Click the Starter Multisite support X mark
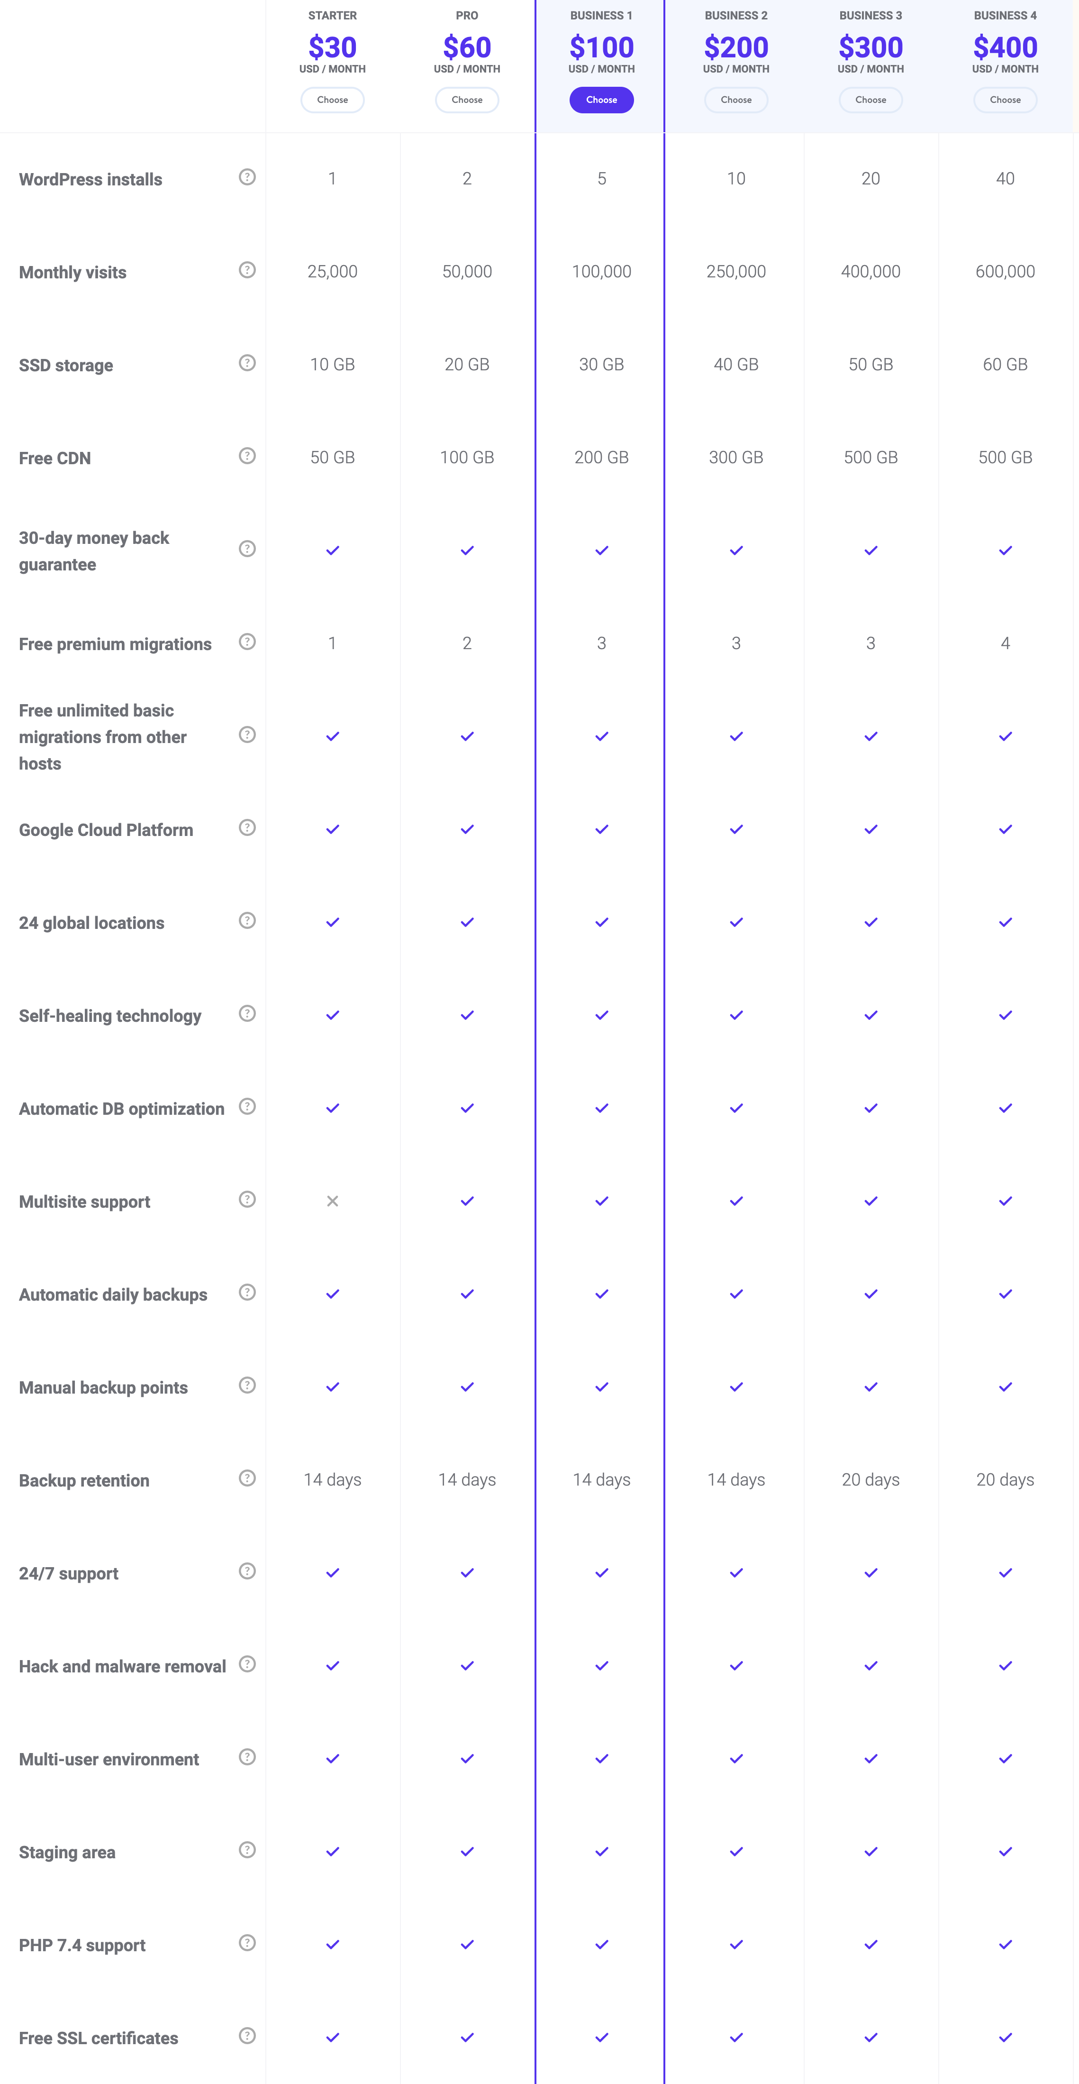The width and height of the screenshot is (1079, 2084). (332, 1202)
